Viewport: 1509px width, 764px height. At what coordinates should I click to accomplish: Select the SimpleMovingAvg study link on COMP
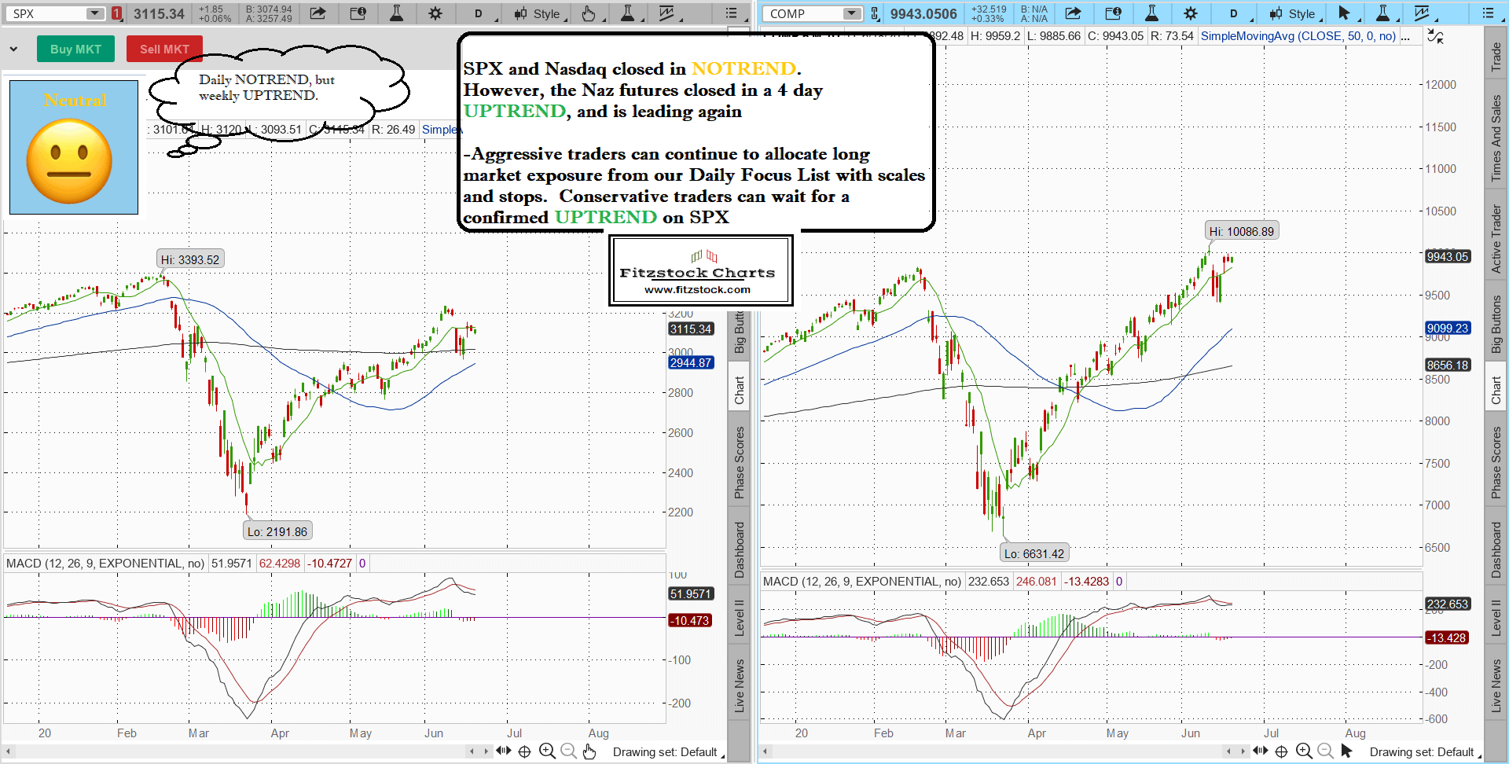click(x=1298, y=36)
